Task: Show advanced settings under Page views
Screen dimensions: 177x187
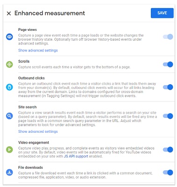Action: tap(38, 50)
